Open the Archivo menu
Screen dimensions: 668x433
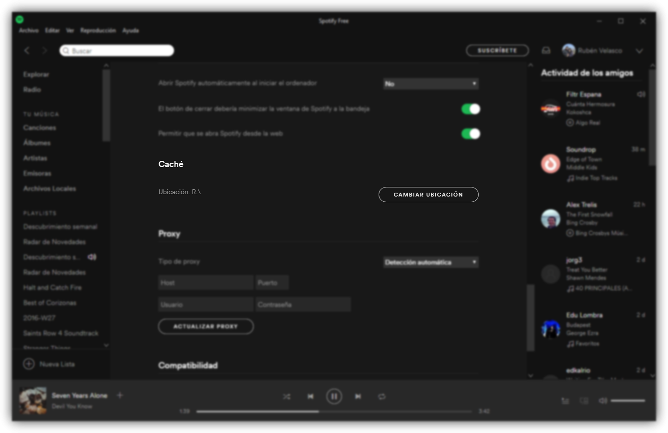click(x=29, y=30)
